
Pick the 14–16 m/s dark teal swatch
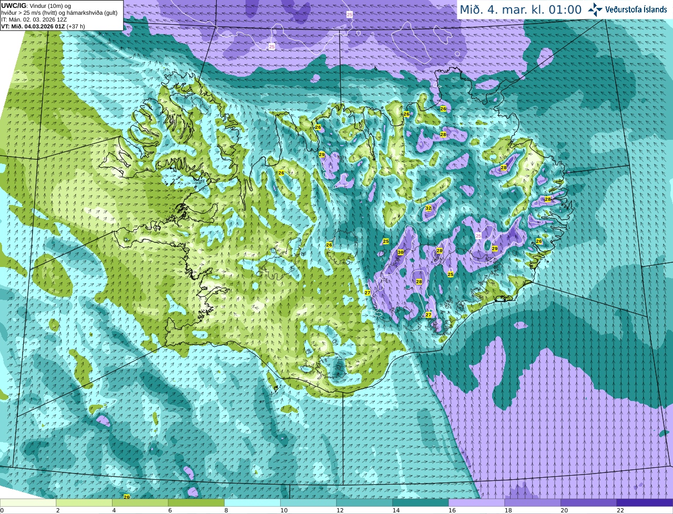coord(421,502)
